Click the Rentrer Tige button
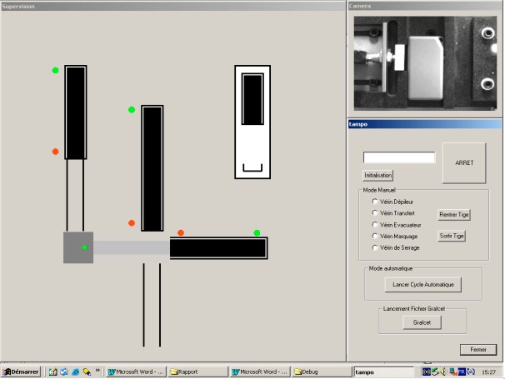This screenshot has width=505, height=379. tap(454, 214)
